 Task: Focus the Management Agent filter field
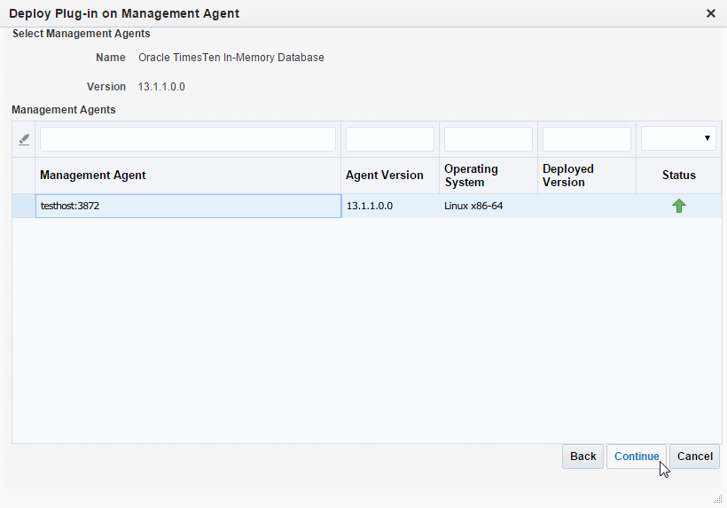pos(188,138)
